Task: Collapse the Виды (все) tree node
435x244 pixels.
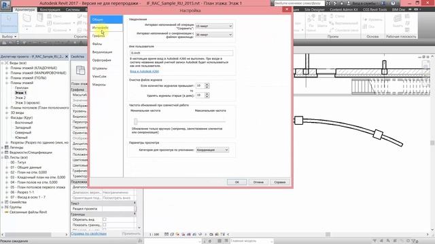Action: click(3, 63)
